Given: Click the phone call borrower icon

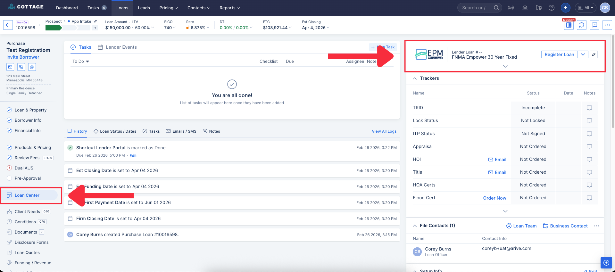Looking at the screenshot, I should point(21,67).
